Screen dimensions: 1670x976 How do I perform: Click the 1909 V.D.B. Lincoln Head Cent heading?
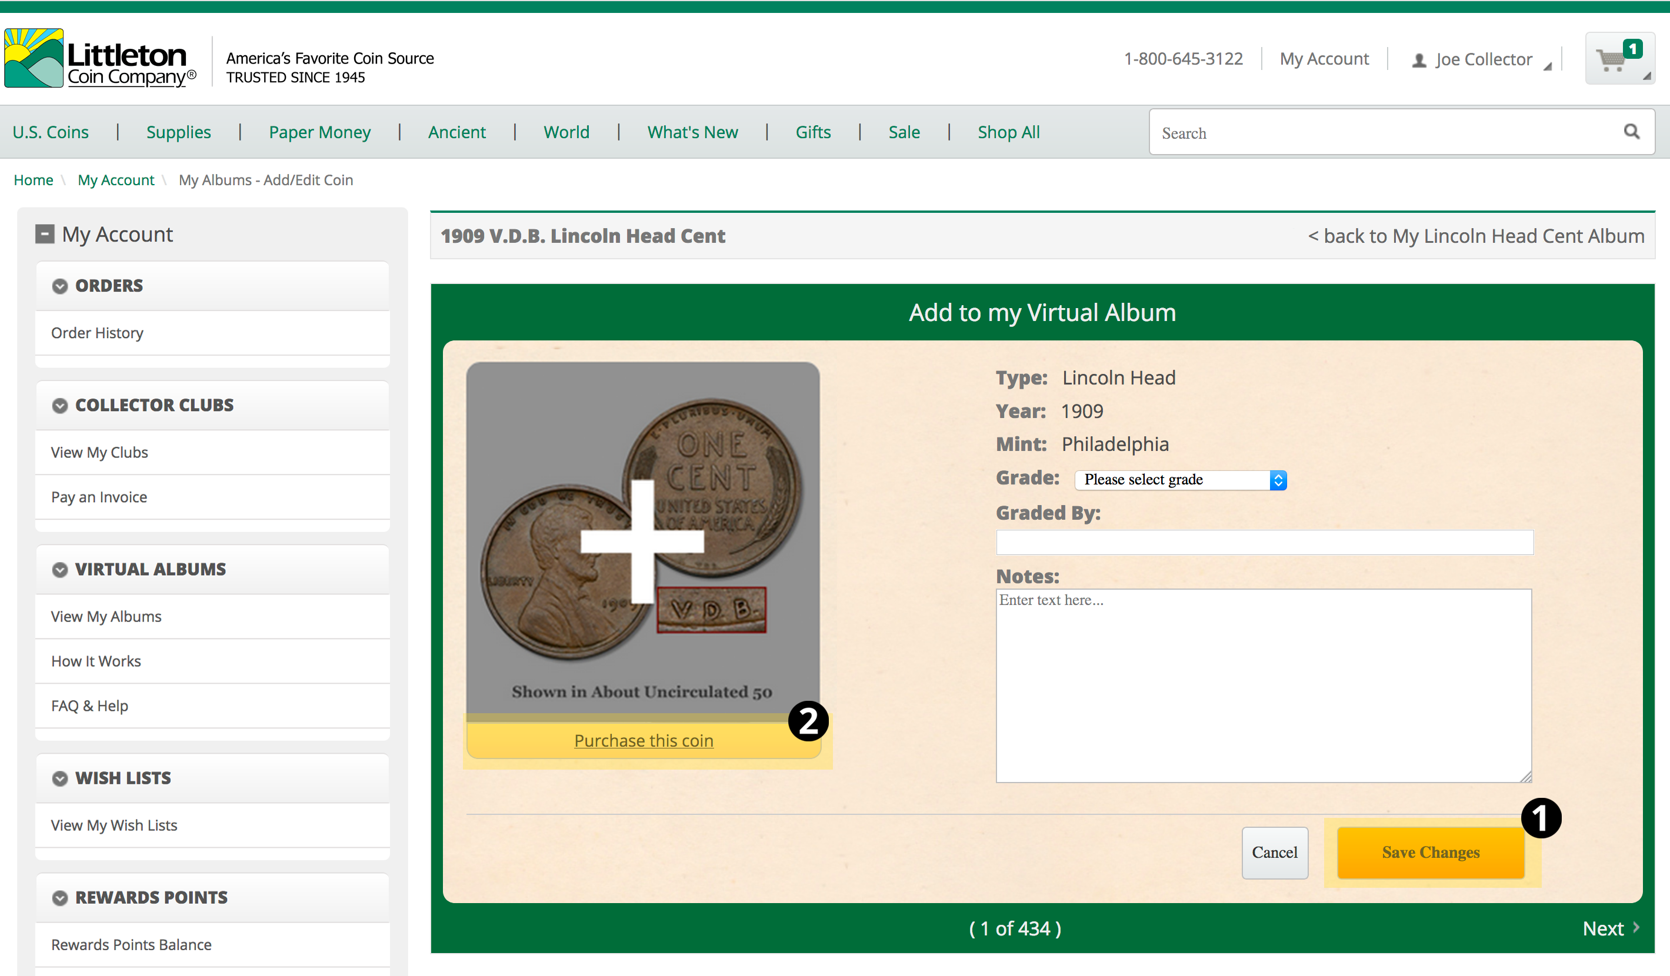pos(582,236)
